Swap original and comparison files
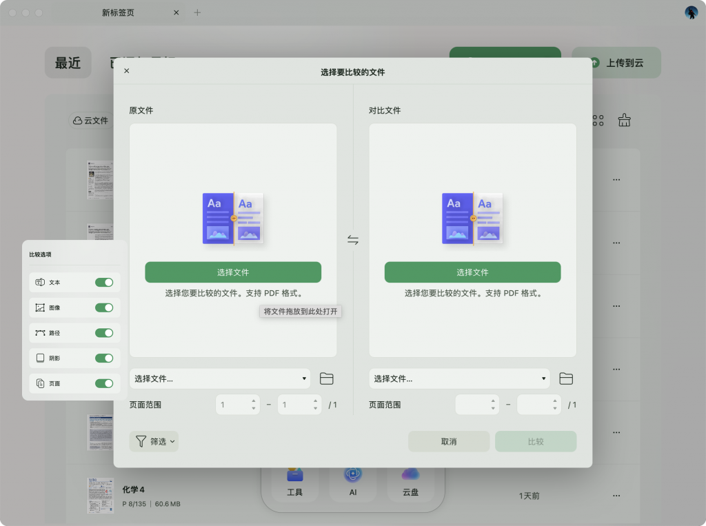This screenshot has width=706, height=526. pos(353,240)
